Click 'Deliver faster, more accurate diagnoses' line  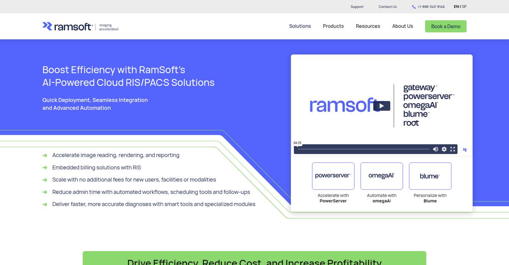[154, 204]
